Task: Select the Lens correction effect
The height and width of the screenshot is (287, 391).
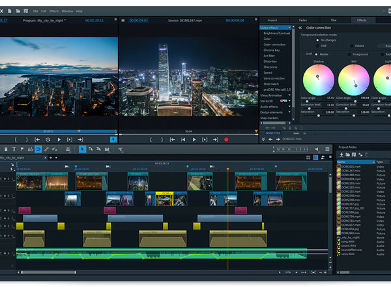Action: click(274, 78)
